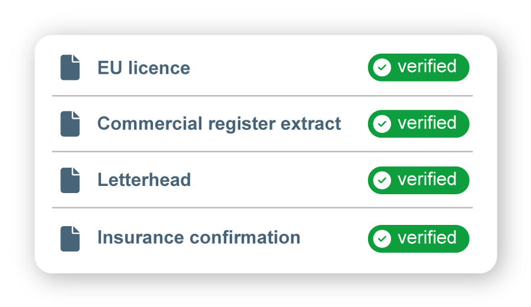The width and height of the screenshot is (531, 307).
Task: Click verified text for Commercial register extract
Action: (x=427, y=123)
